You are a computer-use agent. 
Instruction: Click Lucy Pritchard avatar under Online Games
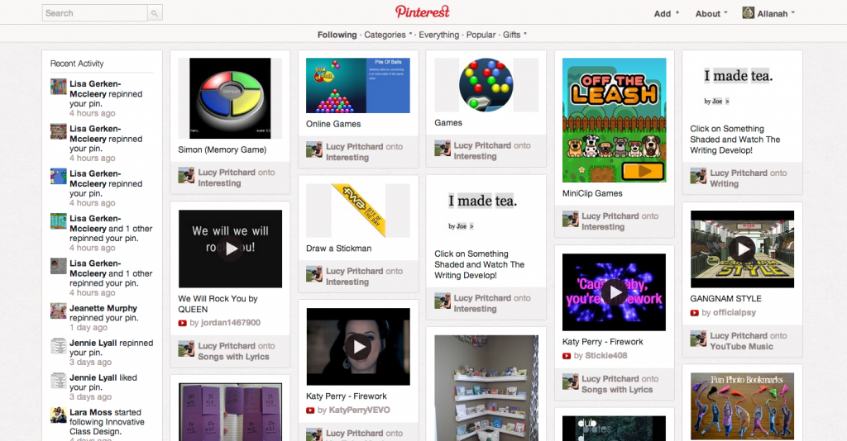[314, 149]
